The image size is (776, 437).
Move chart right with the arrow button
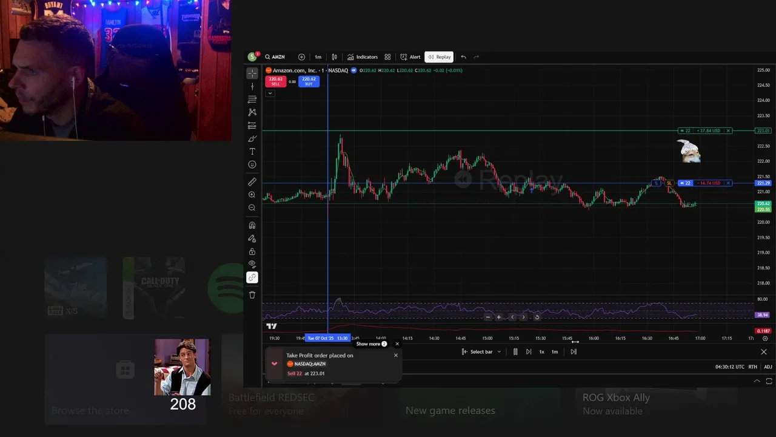point(524,317)
